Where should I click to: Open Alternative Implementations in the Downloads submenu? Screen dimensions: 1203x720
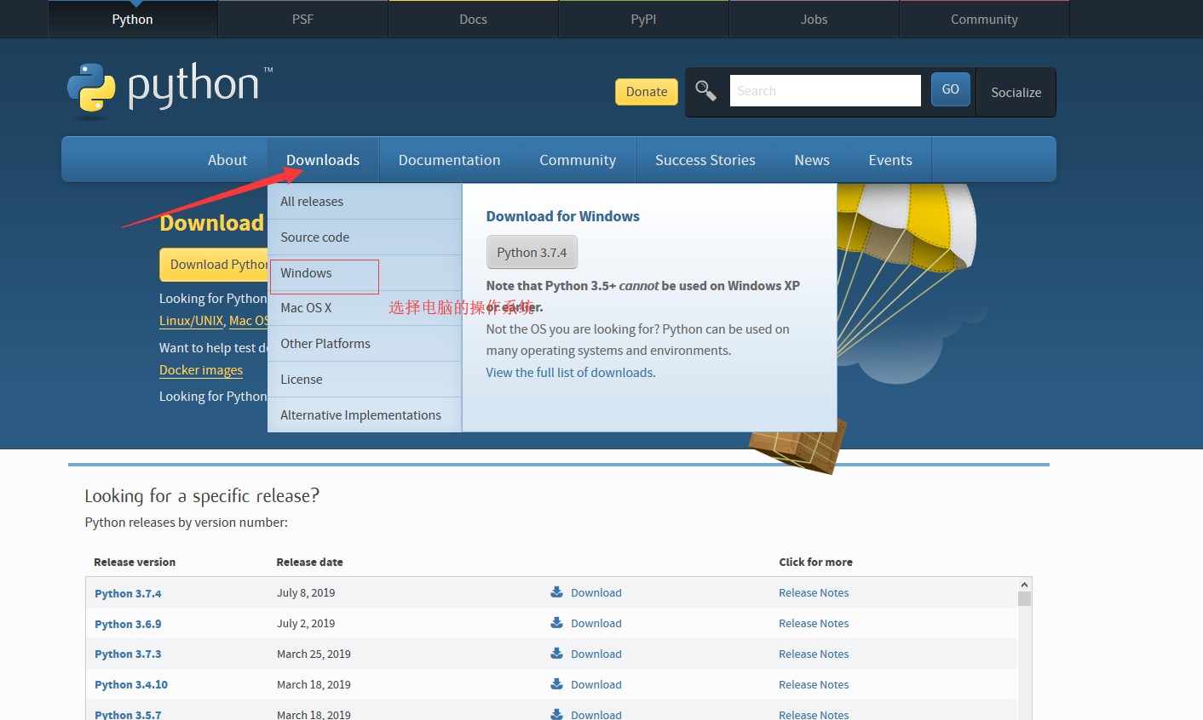[x=365, y=415]
